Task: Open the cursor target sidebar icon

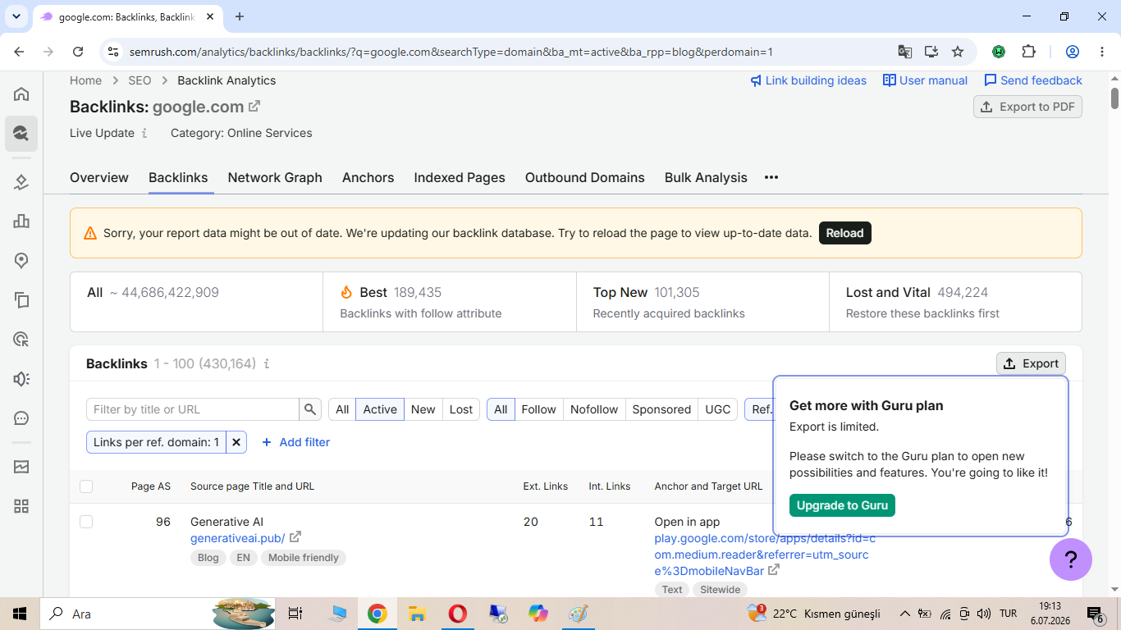Action: coord(21,340)
